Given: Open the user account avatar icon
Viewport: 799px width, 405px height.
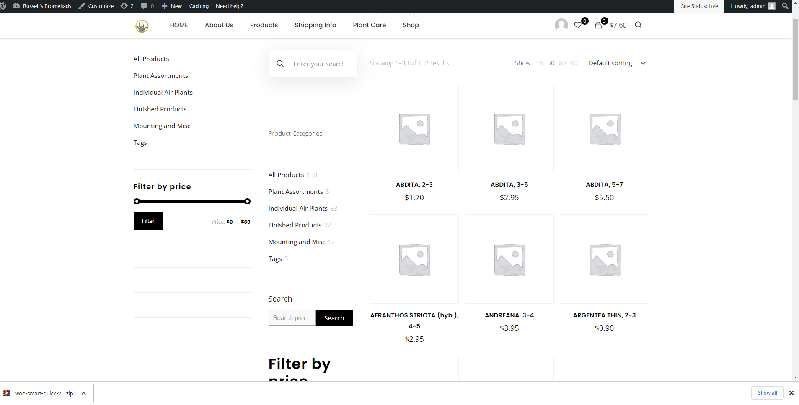Looking at the screenshot, I should pos(561,25).
